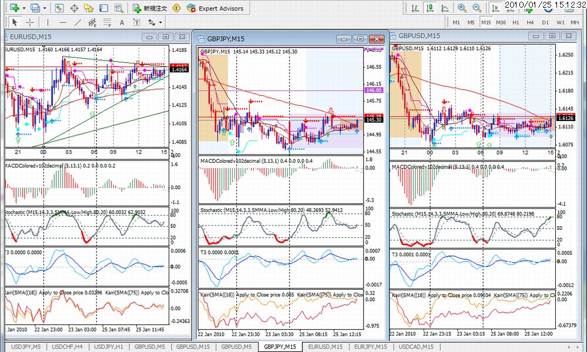This screenshot has width=587, height=352.
Task: Select the cursor arrow tool
Action: [x=15, y=22]
